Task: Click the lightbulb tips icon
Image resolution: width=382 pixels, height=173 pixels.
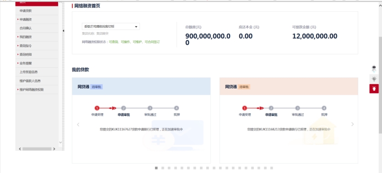Action: pos(374,79)
